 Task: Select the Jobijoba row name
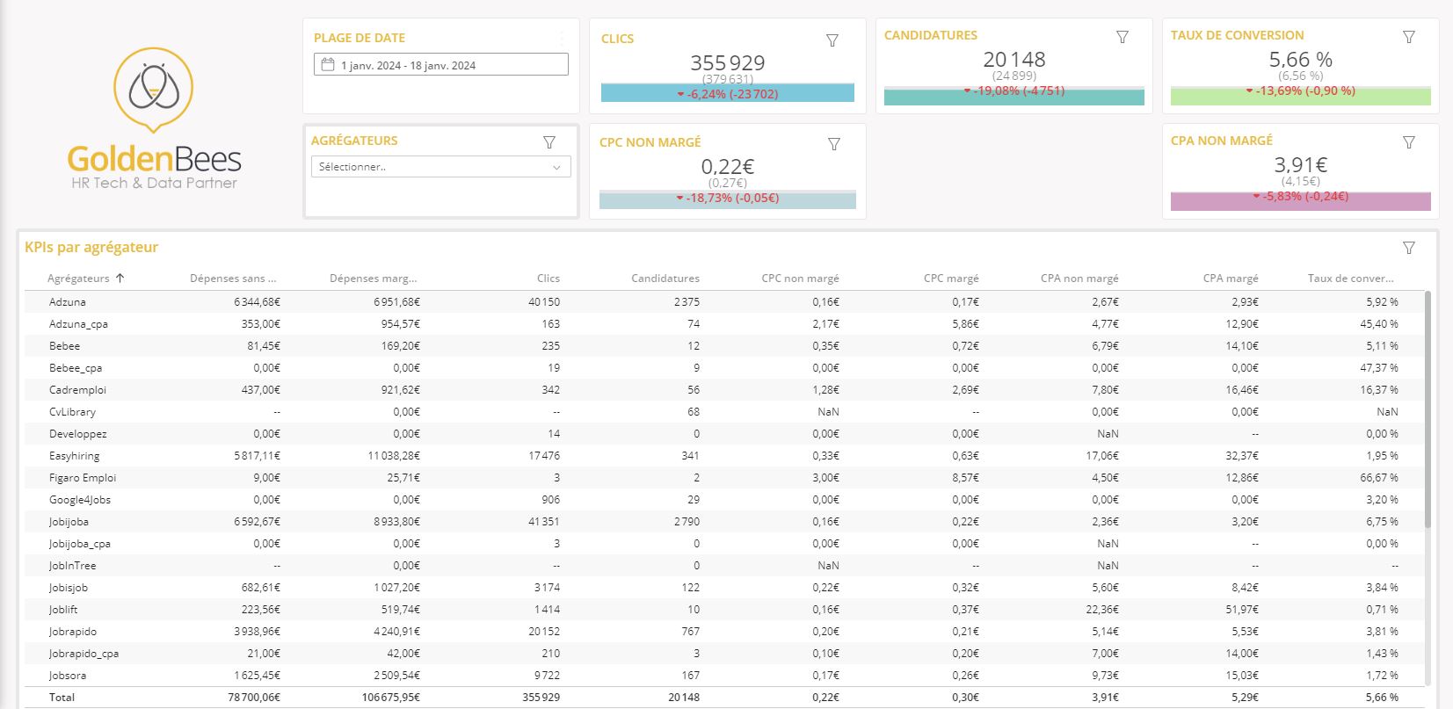pyautogui.click(x=69, y=522)
